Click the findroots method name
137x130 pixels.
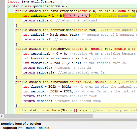tap(59, 82)
